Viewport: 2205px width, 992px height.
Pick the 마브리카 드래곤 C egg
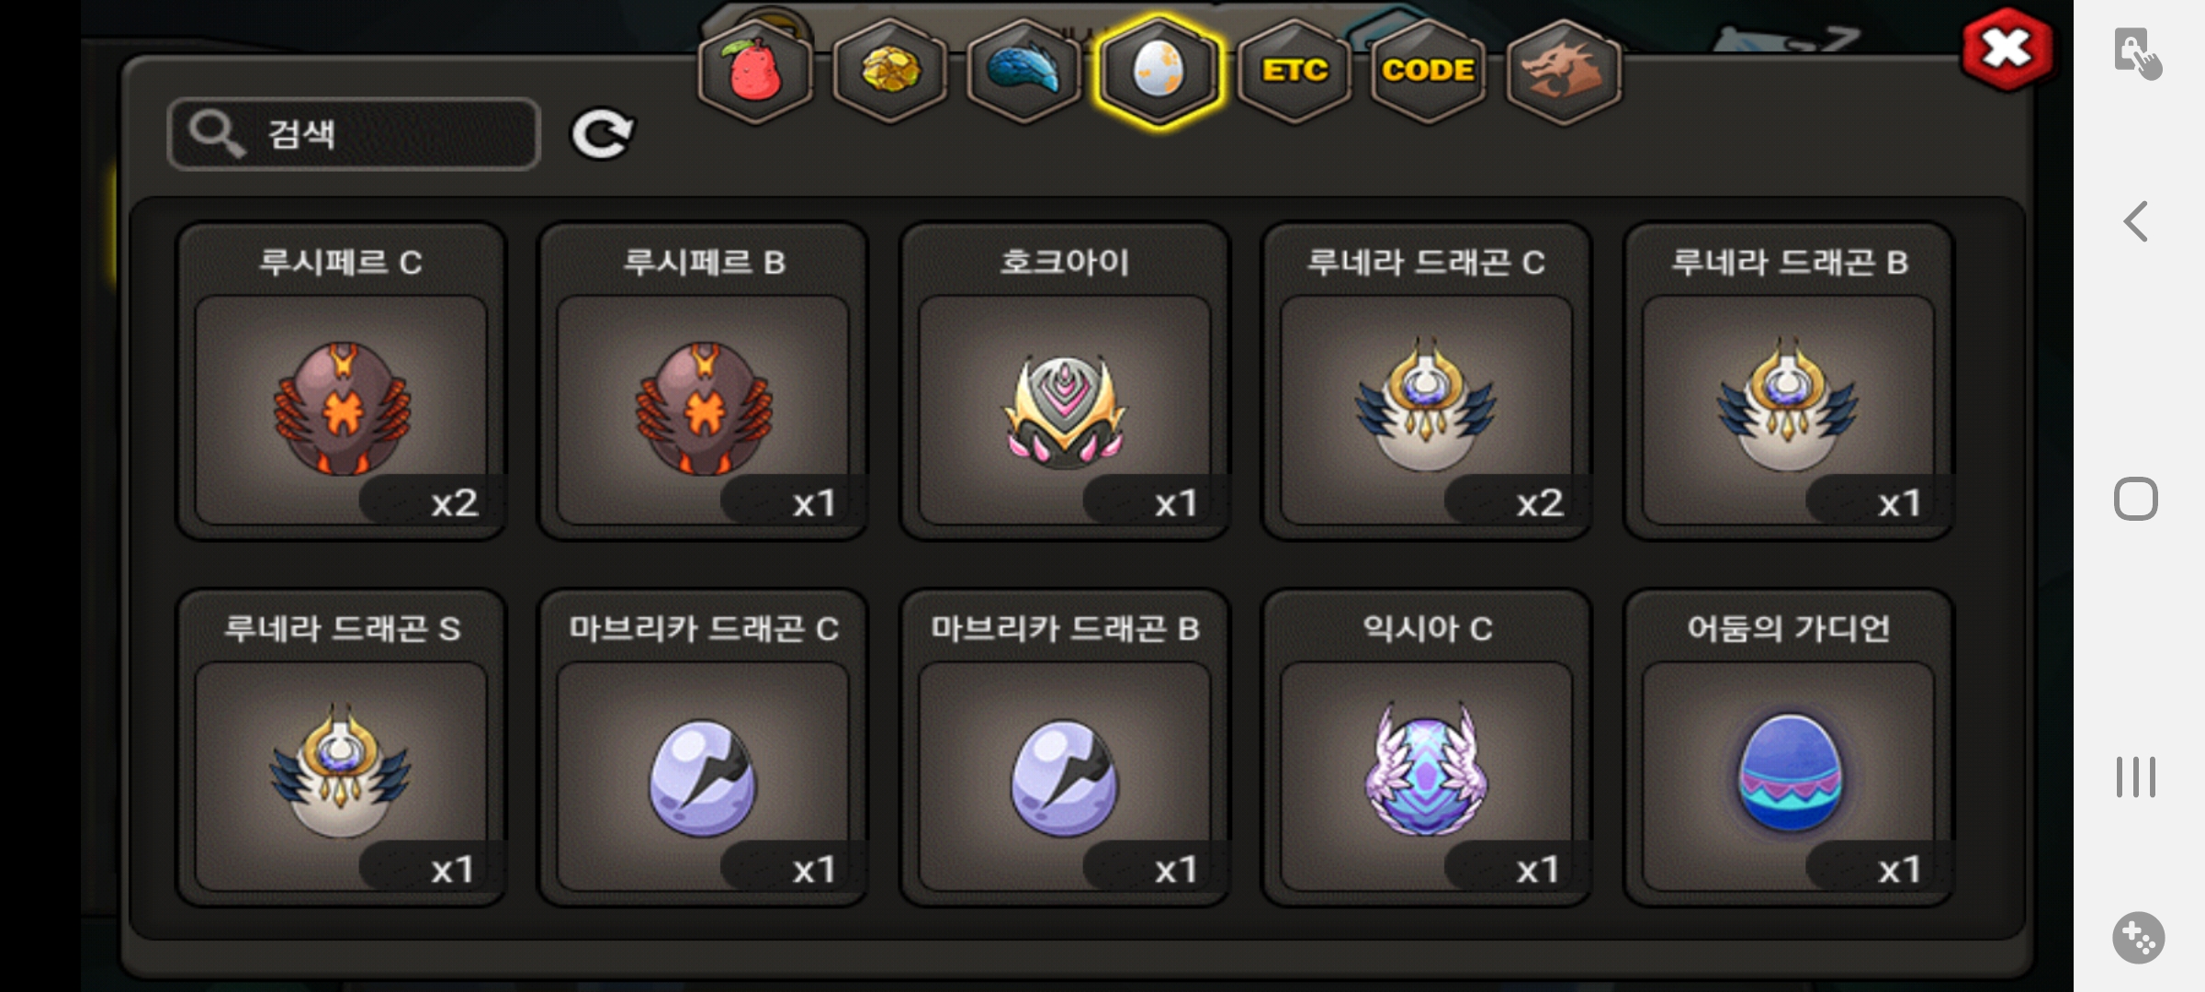click(703, 748)
